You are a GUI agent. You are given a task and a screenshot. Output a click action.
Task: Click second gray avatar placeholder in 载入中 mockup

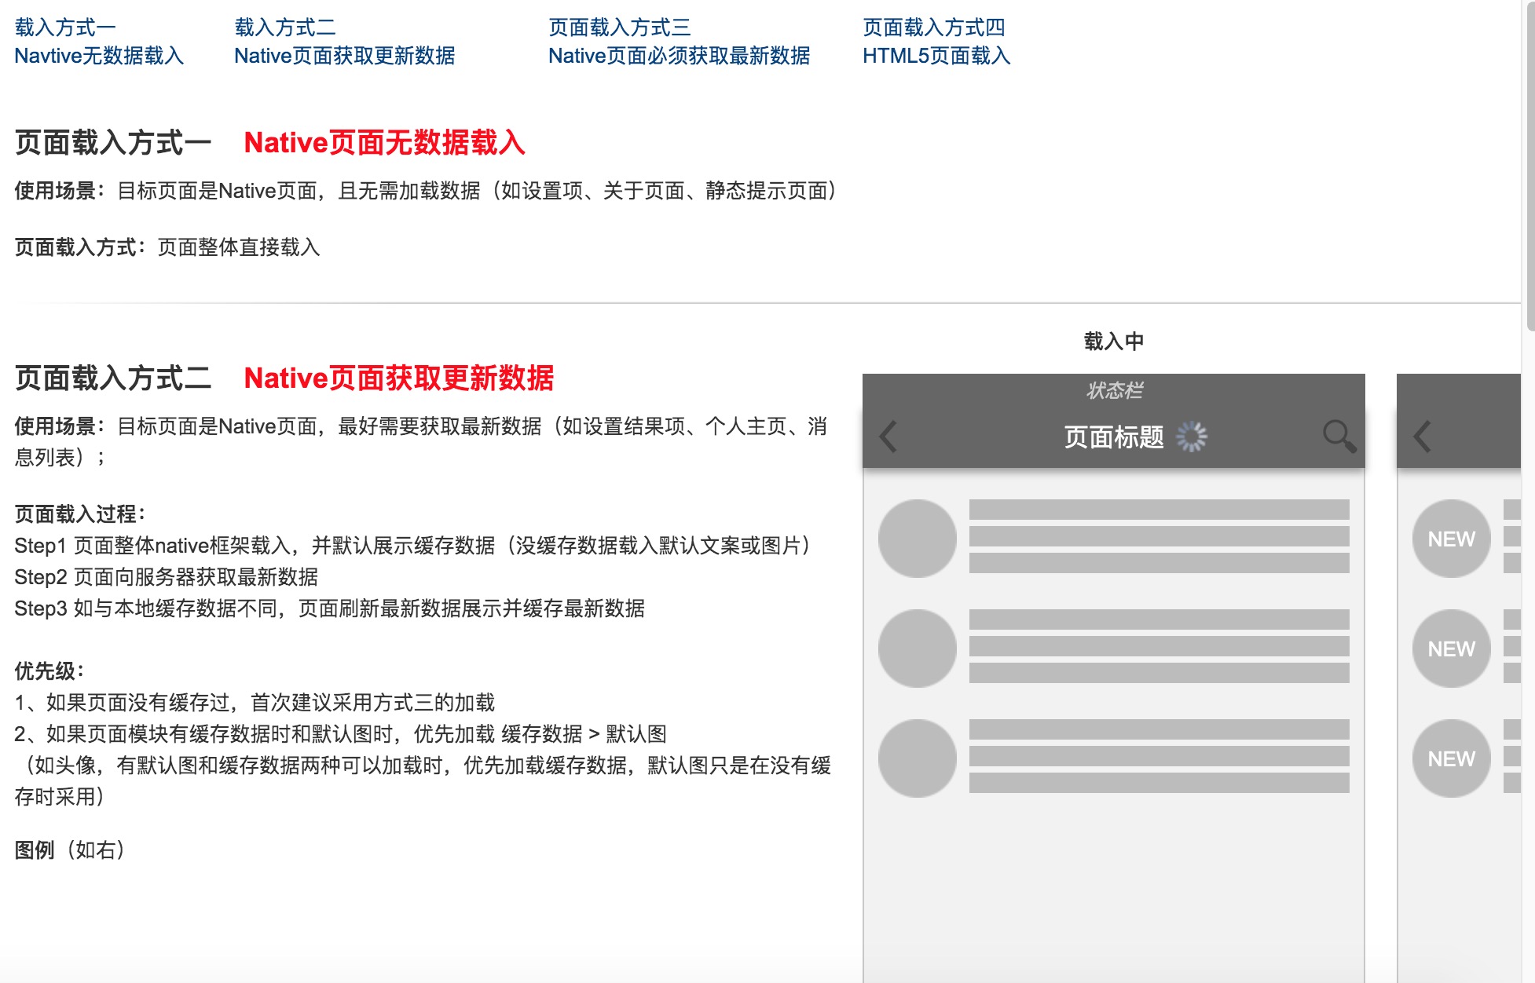[x=917, y=649]
